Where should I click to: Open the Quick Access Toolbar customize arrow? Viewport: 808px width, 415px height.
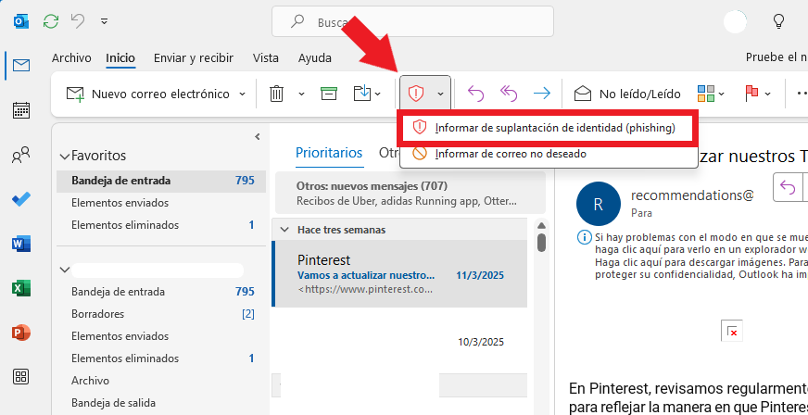click(x=104, y=21)
